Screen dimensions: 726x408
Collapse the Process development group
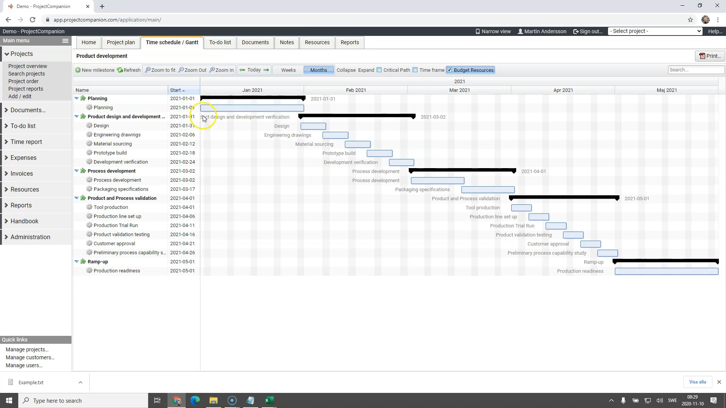coord(77,171)
